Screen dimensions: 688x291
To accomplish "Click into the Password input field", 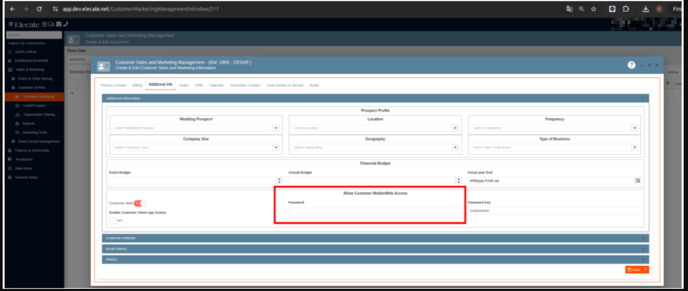I will [375, 211].
